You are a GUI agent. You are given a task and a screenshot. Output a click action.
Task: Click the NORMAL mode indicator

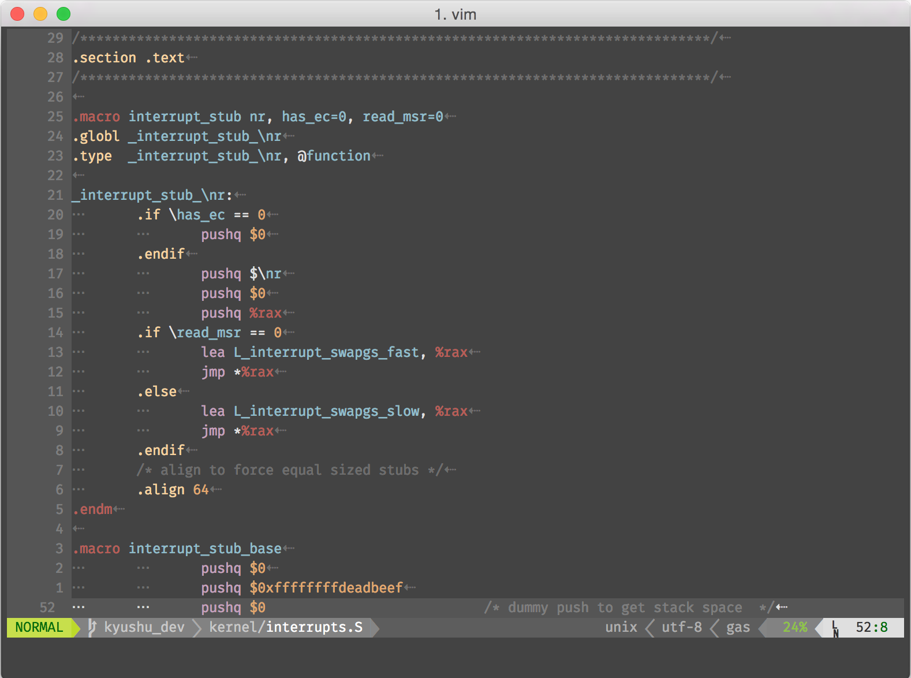(x=39, y=628)
